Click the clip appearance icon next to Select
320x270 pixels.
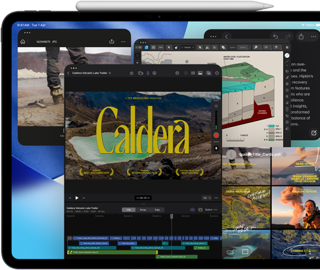pyautogui.click(x=201, y=210)
